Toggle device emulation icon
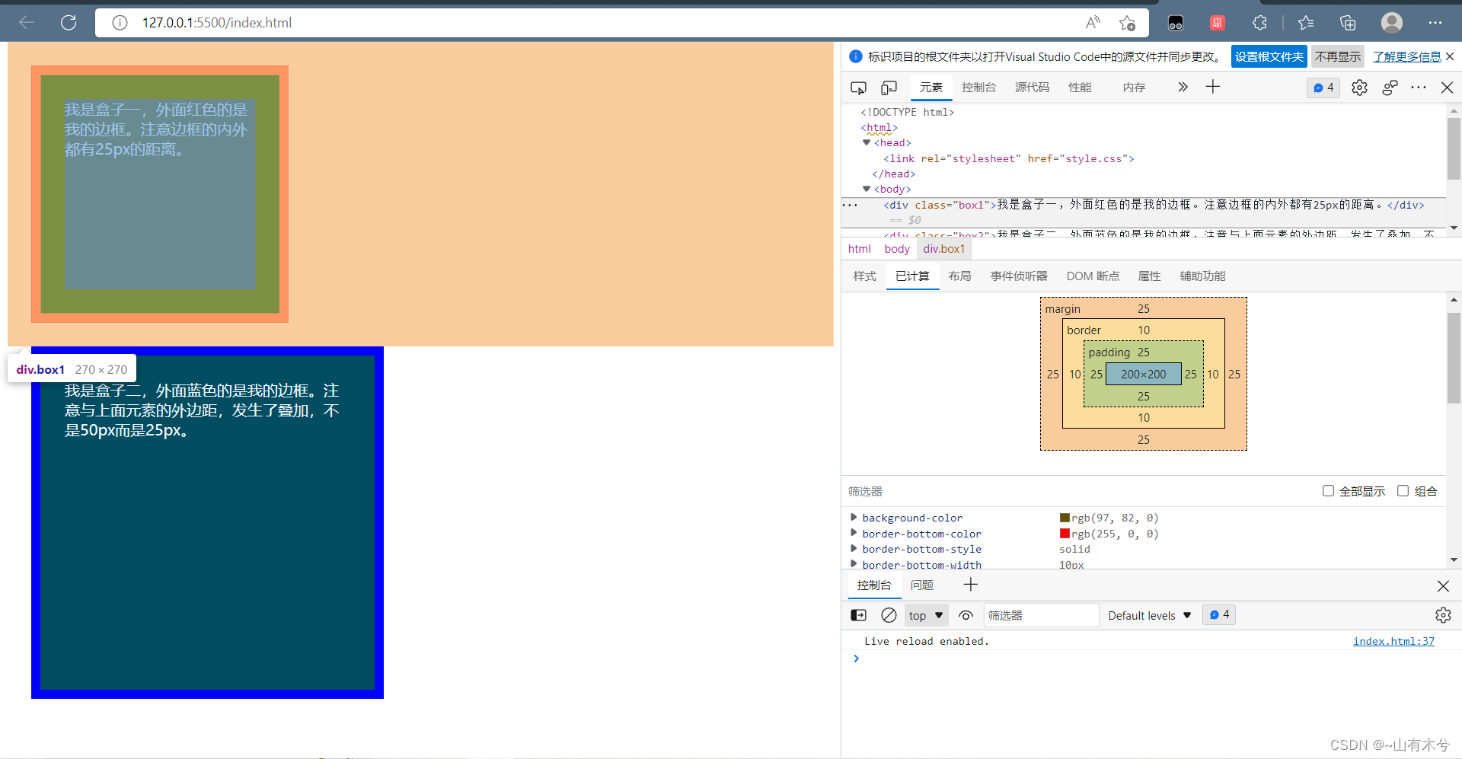The height and width of the screenshot is (759, 1462). [x=889, y=88]
